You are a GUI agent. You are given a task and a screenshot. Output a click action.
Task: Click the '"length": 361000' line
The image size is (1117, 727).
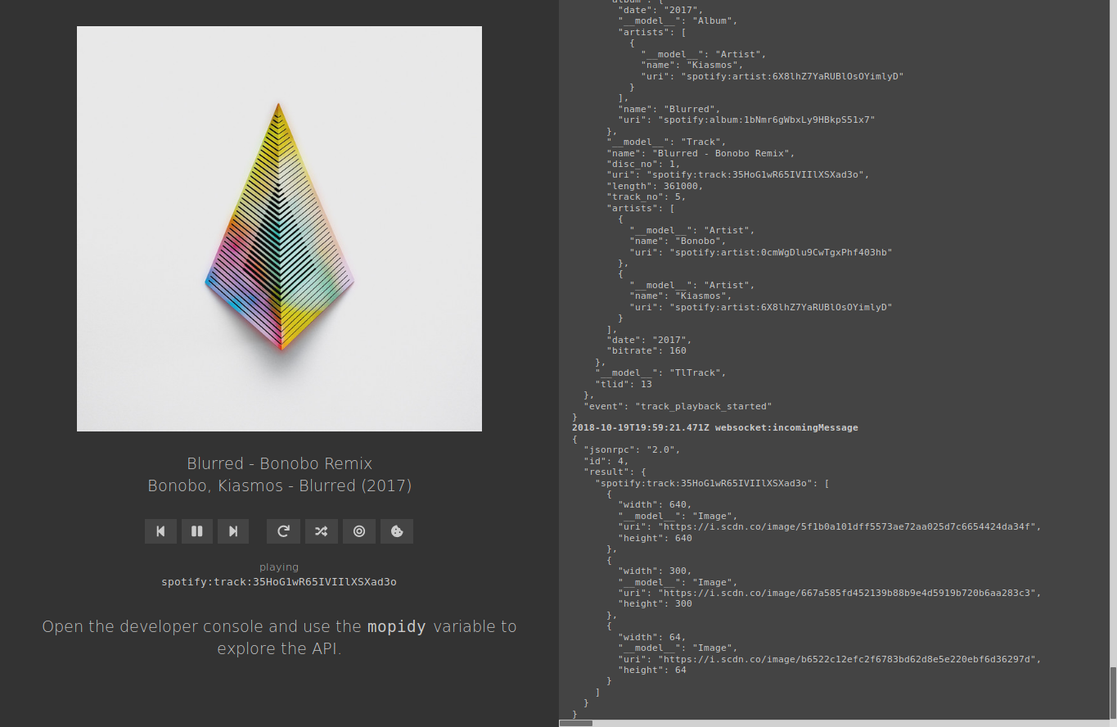pyautogui.click(x=655, y=186)
